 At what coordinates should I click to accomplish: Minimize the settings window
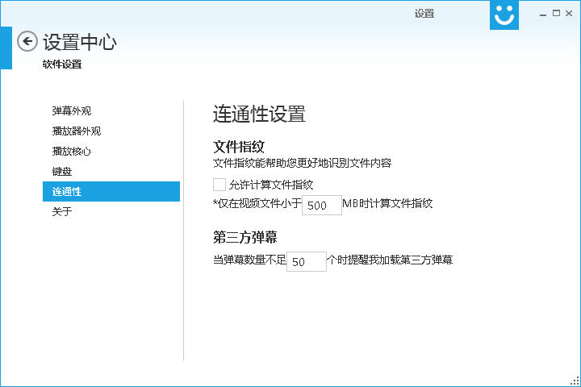542,13
